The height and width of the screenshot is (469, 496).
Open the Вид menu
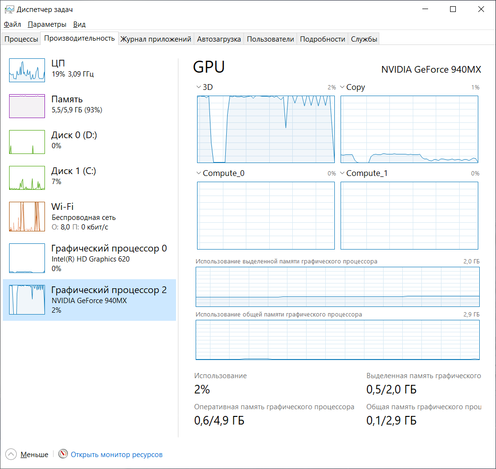79,24
